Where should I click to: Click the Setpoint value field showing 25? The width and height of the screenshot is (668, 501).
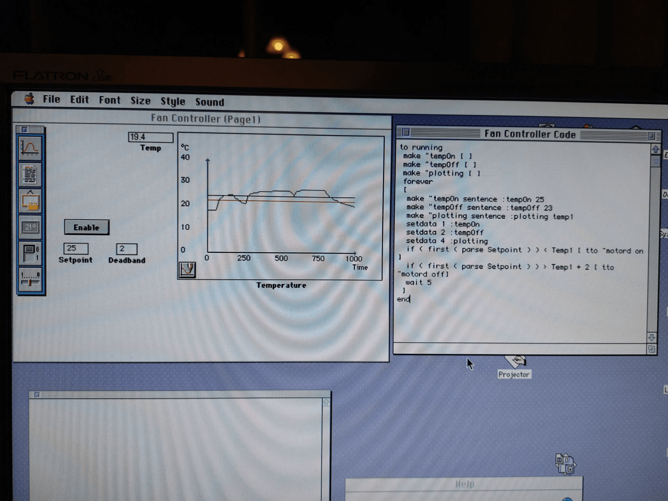coord(76,249)
